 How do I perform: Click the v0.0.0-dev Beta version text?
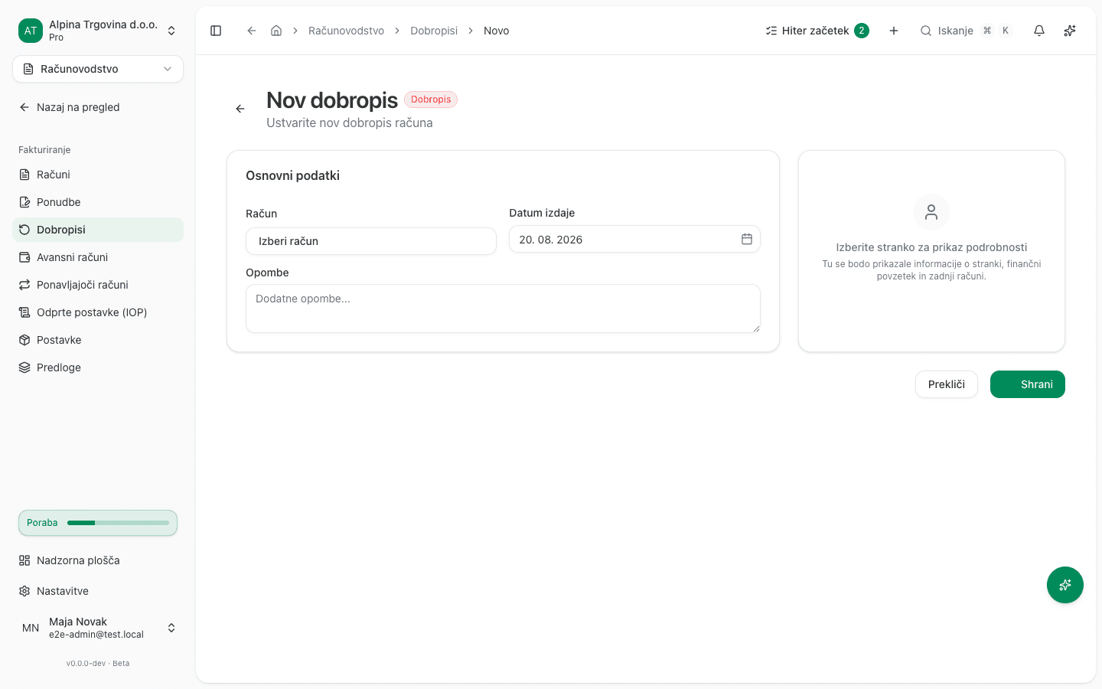[98, 664]
